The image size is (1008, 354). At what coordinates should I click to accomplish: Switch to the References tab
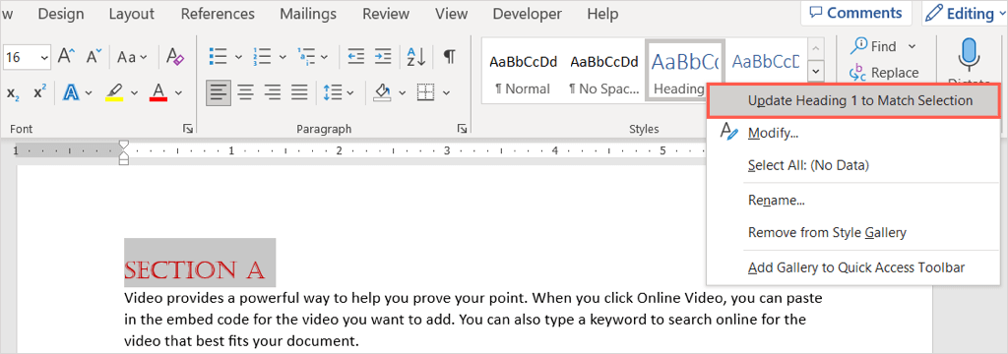[218, 14]
